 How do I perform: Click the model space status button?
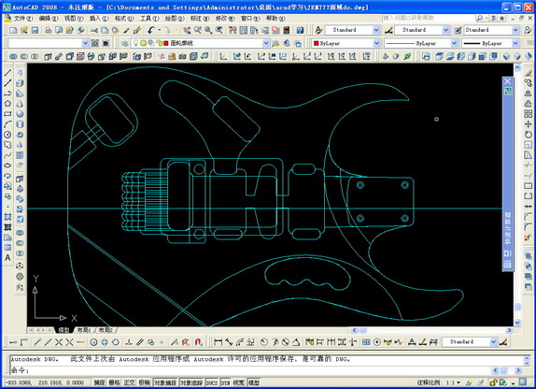tap(254, 382)
